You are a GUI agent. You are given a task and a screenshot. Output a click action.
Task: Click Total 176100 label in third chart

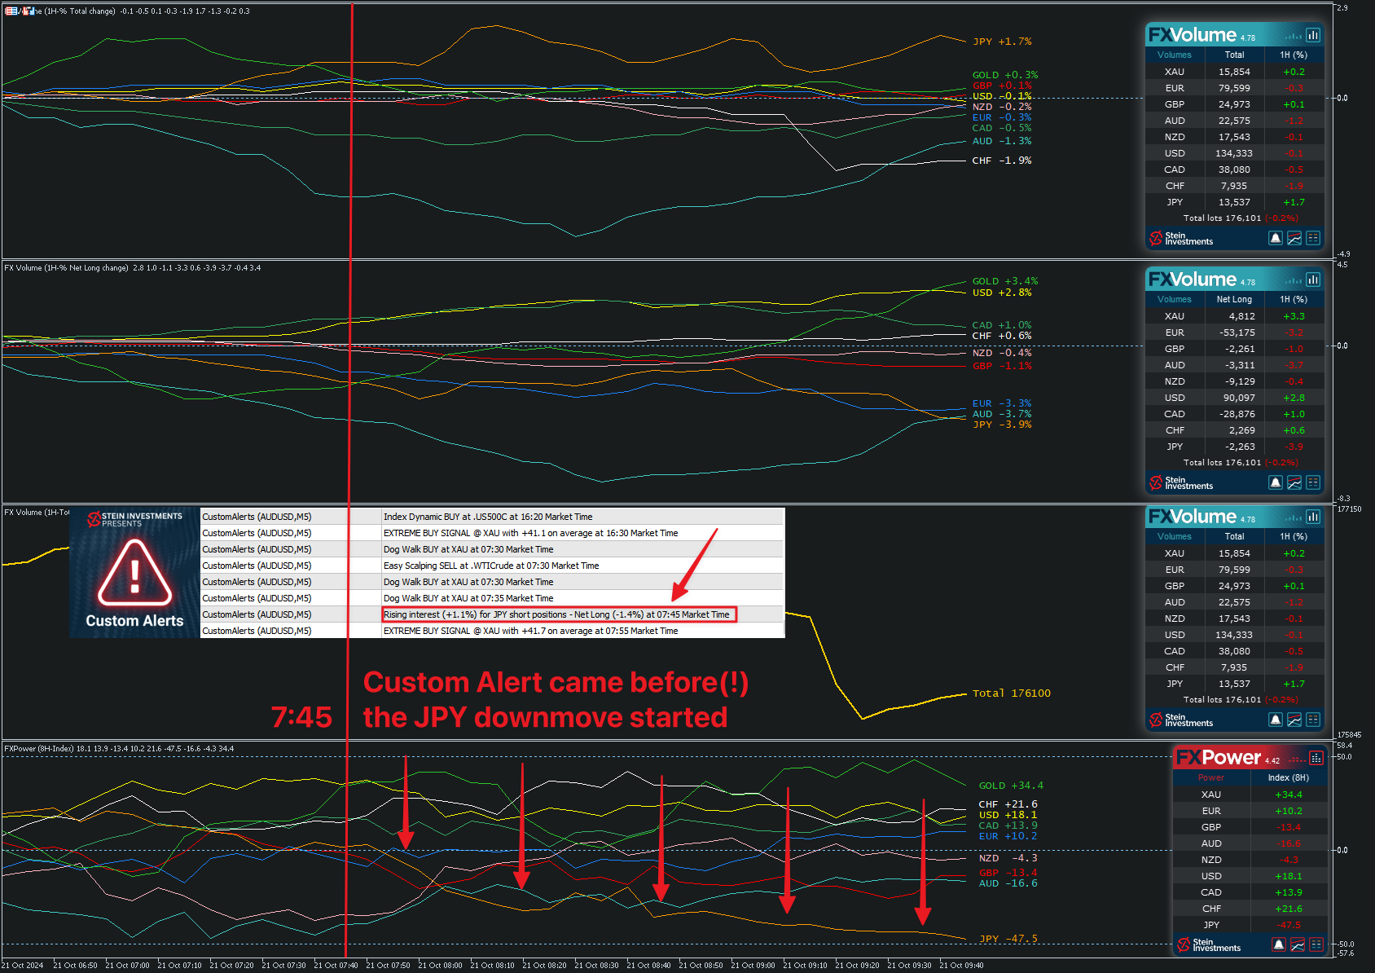coord(1012,693)
